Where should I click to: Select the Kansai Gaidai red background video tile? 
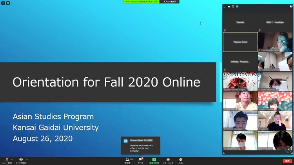pos(240,82)
